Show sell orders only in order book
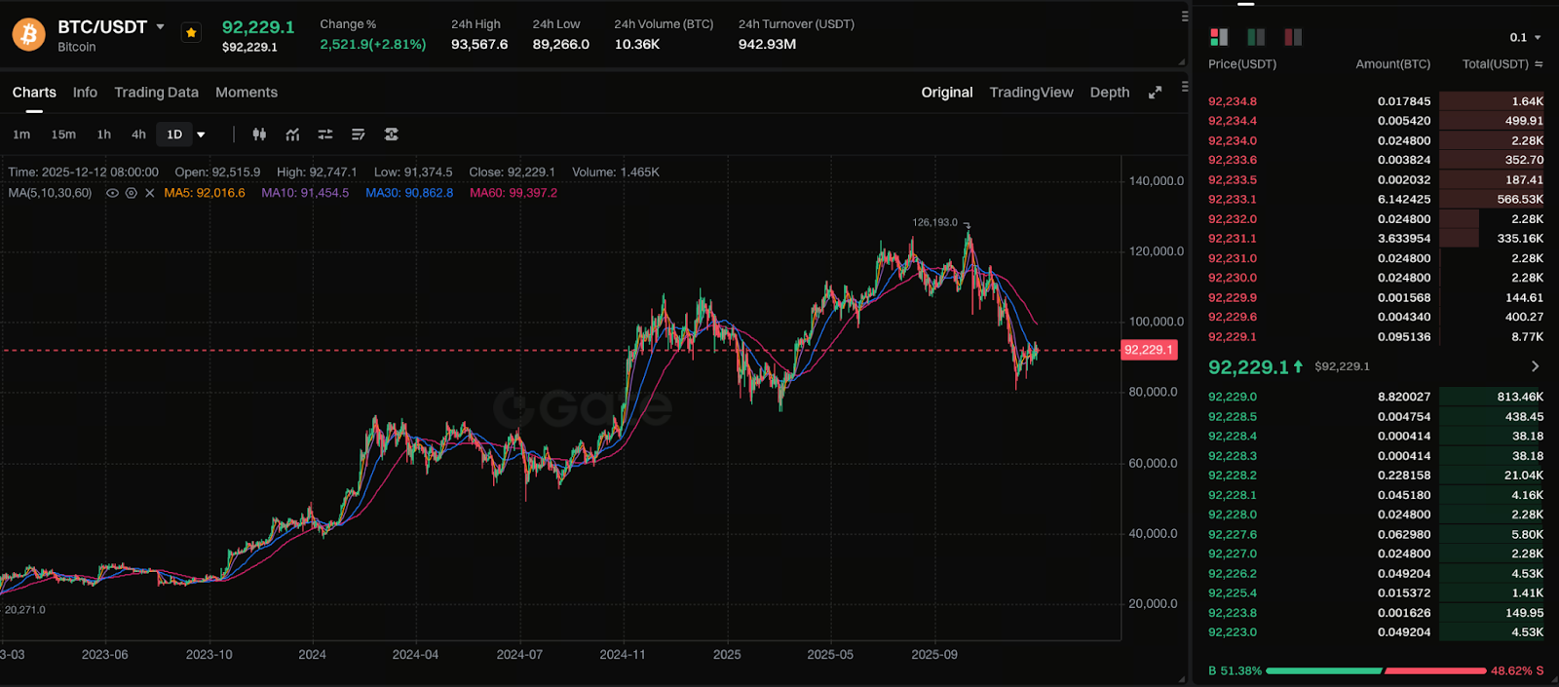This screenshot has height=687, width=1559. tap(1293, 37)
